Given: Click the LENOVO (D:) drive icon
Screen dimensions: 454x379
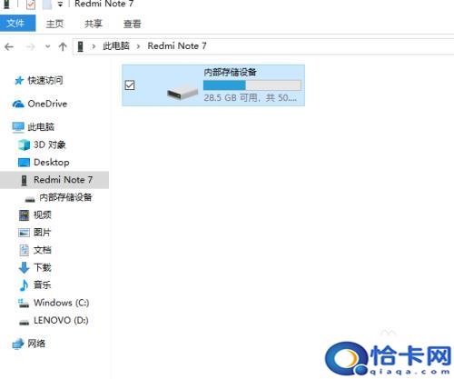Looking at the screenshot, I should pos(24,322).
